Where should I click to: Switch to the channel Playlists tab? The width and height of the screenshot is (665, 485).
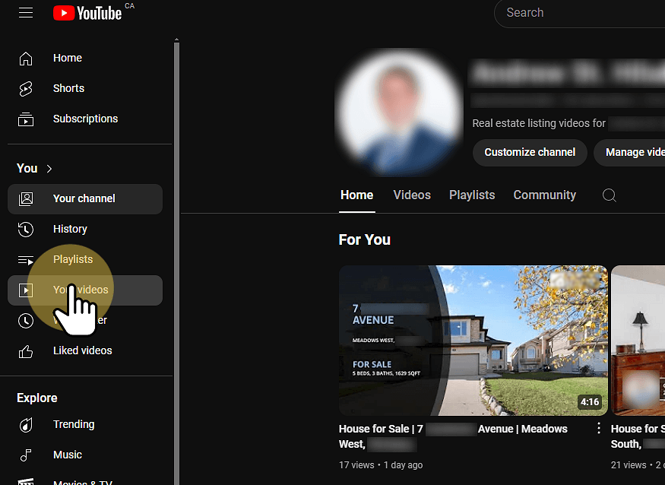point(472,195)
